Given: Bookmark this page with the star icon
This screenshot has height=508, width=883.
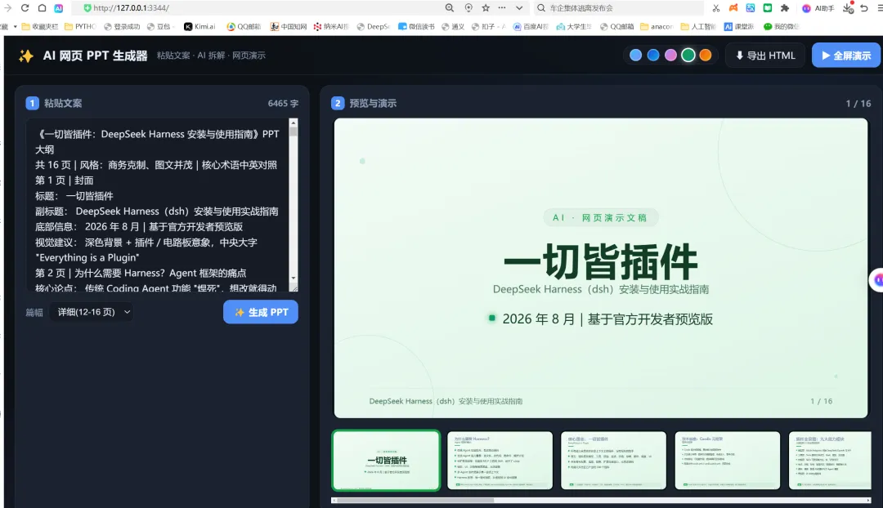Looking at the screenshot, I should click(x=486, y=8).
